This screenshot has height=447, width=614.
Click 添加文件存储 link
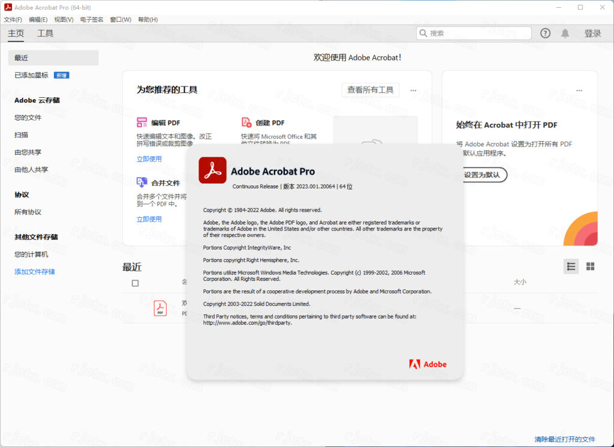tap(34, 271)
